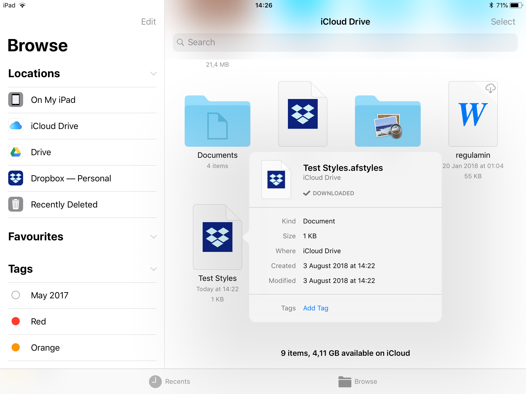
Task: Select the Red tag color dot
Action: 16,321
